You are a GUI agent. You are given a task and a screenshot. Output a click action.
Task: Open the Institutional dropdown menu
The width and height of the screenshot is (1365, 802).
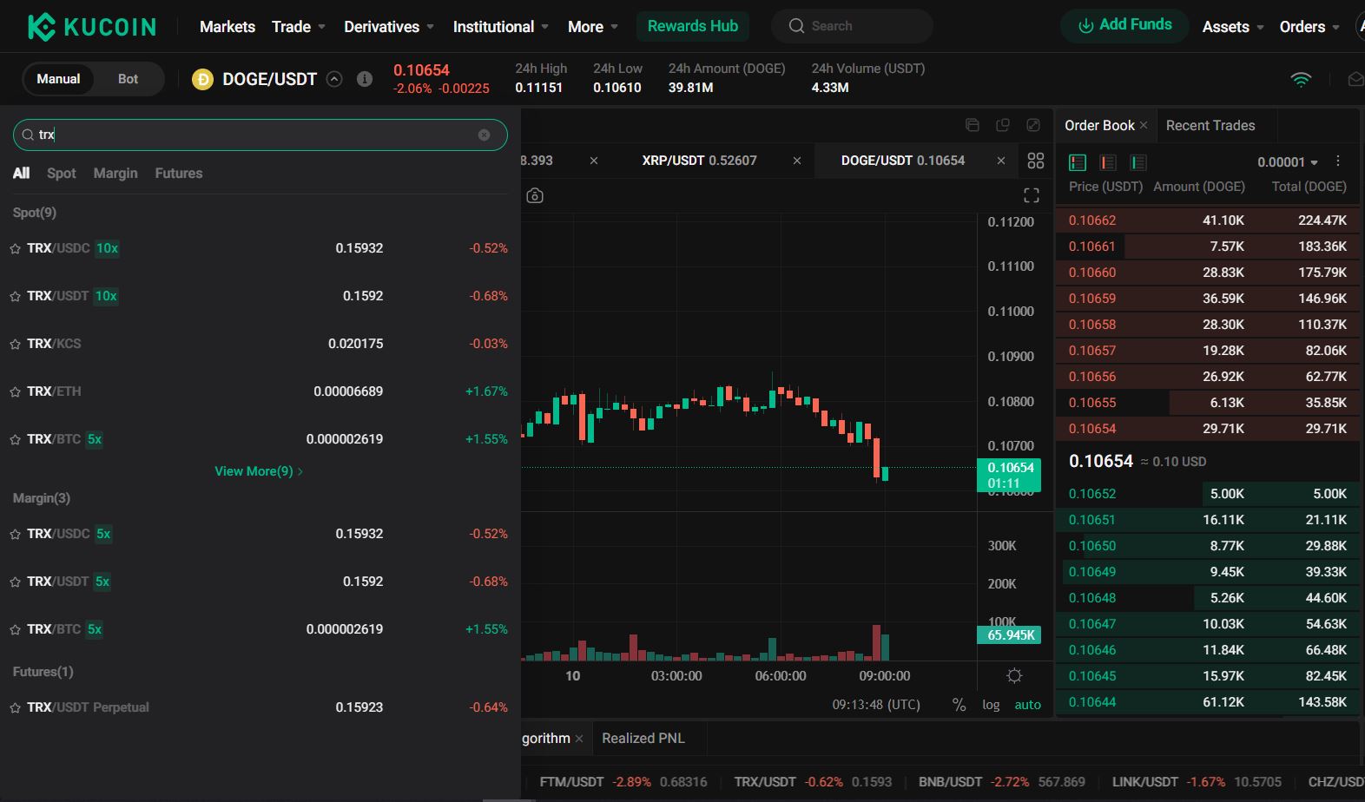[501, 27]
